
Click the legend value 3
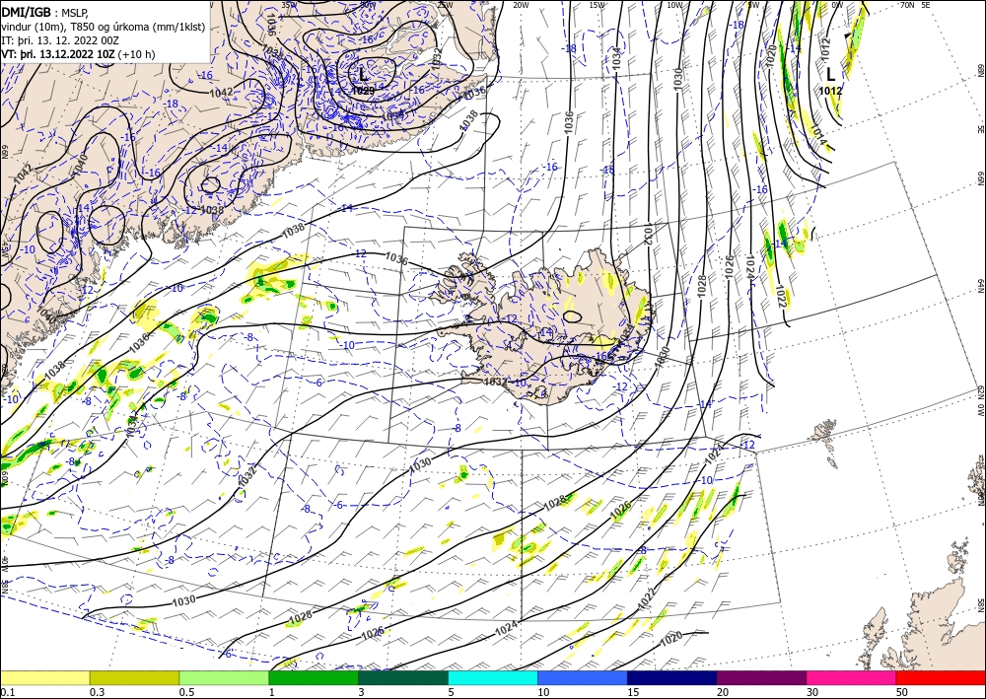(x=362, y=692)
